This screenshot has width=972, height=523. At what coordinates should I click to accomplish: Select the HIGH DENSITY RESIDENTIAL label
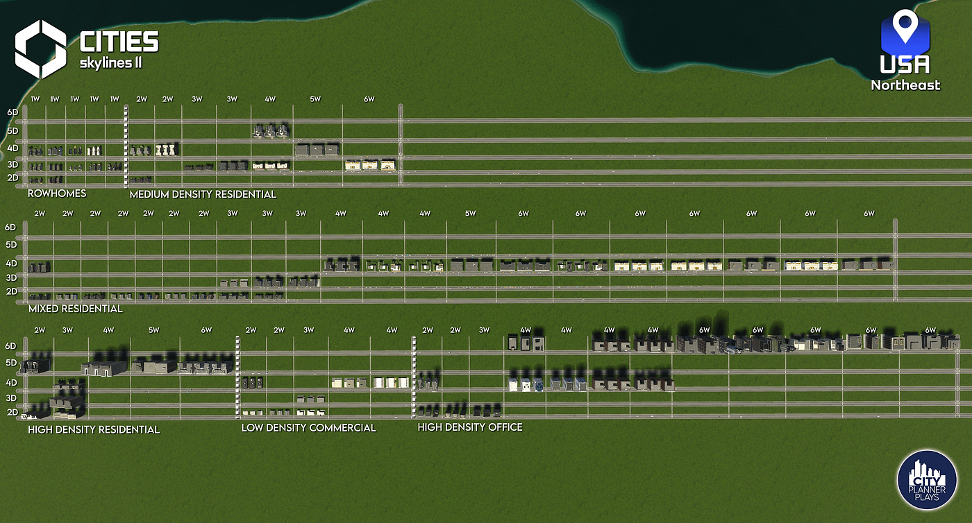pos(94,429)
